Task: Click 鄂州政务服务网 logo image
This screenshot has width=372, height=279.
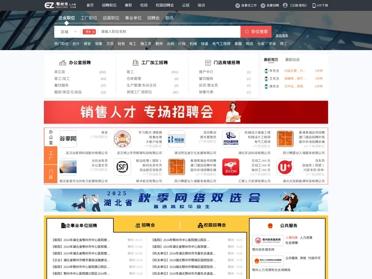Action: (268, 241)
